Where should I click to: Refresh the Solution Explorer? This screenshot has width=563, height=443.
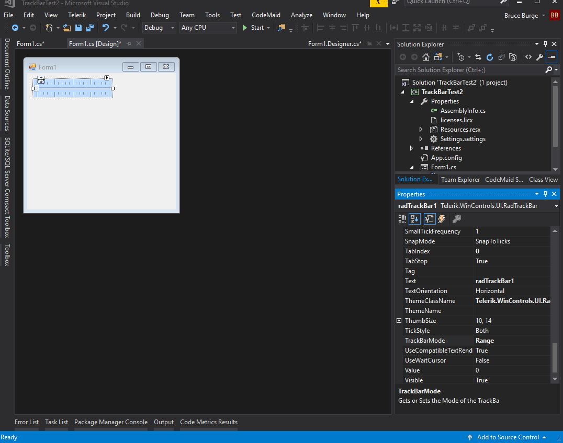click(x=490, y=57)
